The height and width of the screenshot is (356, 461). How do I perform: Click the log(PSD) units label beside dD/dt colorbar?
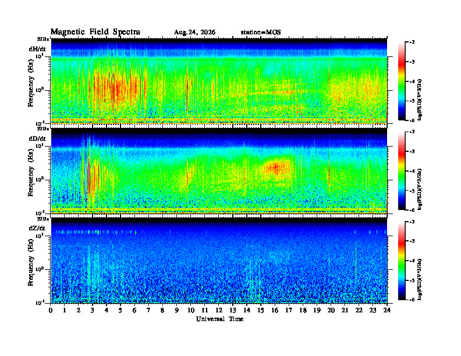pos(420,189)
